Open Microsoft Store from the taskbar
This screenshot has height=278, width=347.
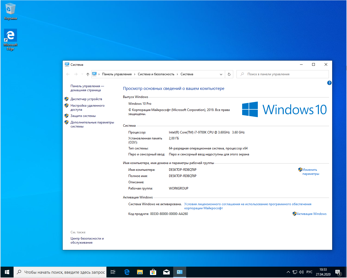(x=153, y=272)
